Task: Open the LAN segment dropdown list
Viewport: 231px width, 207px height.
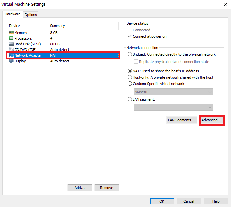Action: 173,107
